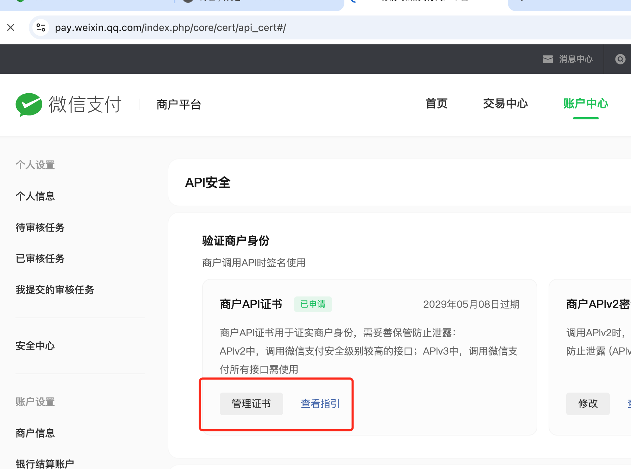This screenshot has width=631, height=469.
Task: Open site information icon in address bar
Action: pyautogui.click(x=41, y=27)
